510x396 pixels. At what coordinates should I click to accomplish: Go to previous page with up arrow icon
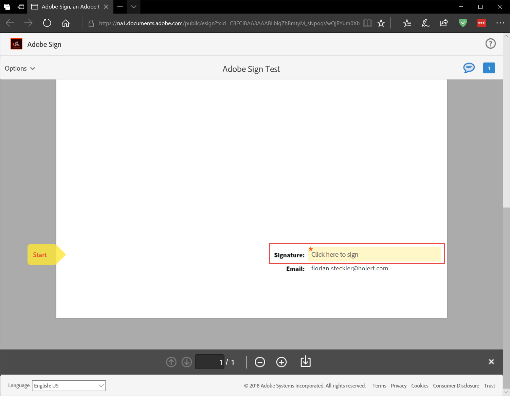[x=171, y=362]
